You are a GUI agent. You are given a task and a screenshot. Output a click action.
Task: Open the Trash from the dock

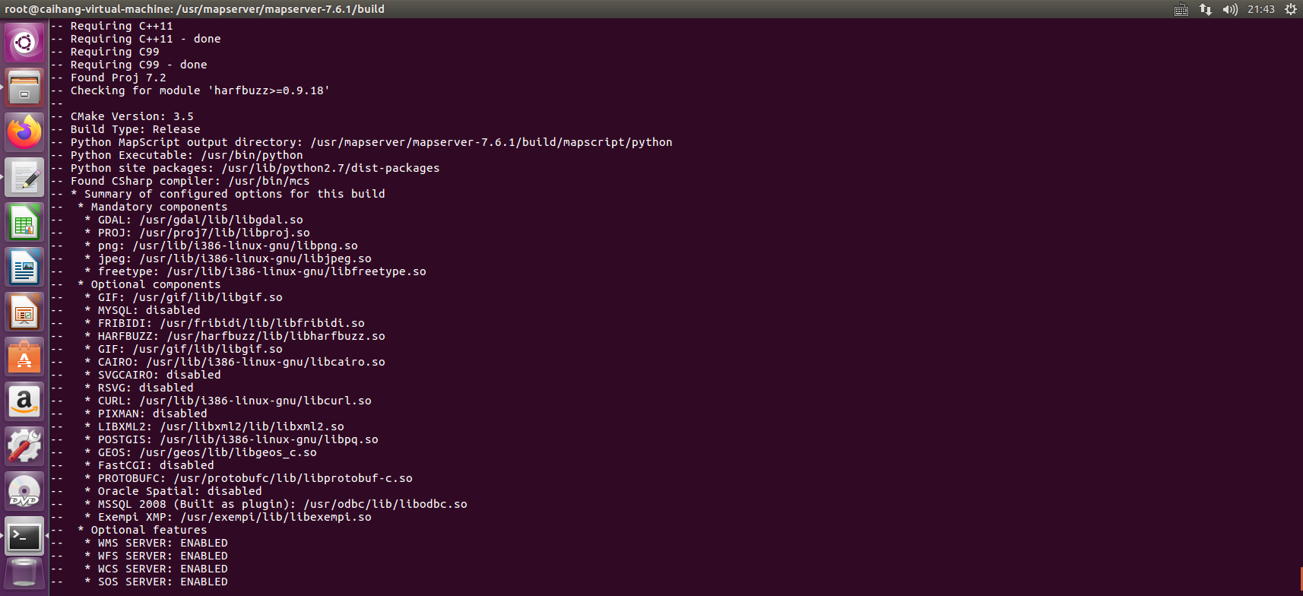tap(24, 572)
